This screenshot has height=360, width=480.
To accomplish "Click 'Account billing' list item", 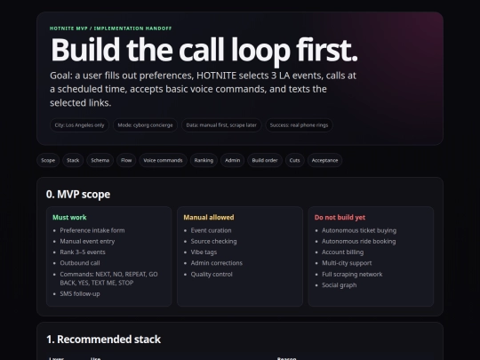I will 342,252.
